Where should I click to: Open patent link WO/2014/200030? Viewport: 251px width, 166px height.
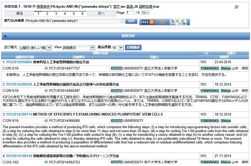coord(19,84)
